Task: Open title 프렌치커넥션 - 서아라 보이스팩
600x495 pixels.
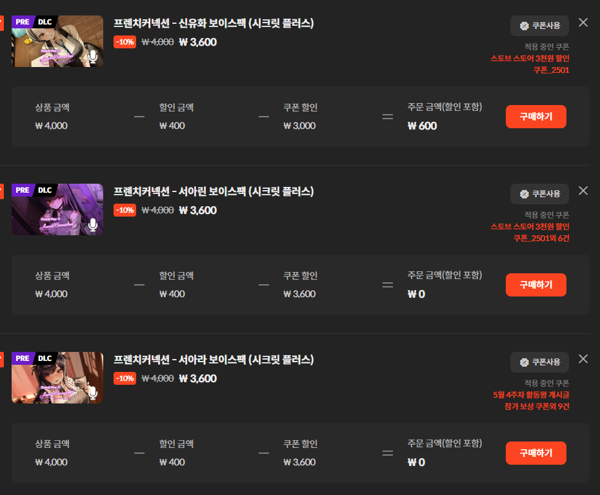Action: 214,360
